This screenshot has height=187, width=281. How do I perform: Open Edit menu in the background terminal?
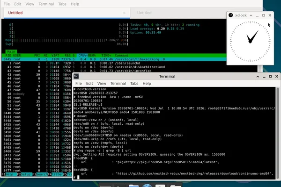coord(18,4)
